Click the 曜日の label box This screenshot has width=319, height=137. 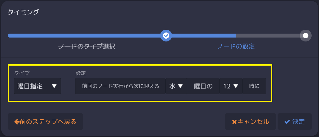203,86
